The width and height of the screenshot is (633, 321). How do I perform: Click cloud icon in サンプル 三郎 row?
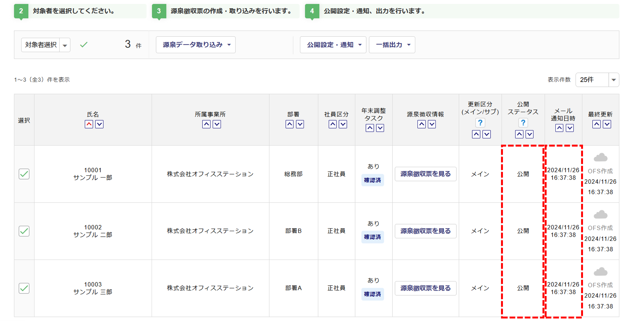tap(600, 272)
